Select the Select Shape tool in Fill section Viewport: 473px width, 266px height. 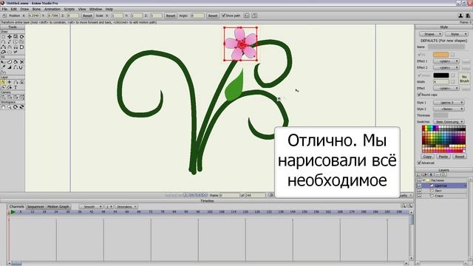(3, 62)
